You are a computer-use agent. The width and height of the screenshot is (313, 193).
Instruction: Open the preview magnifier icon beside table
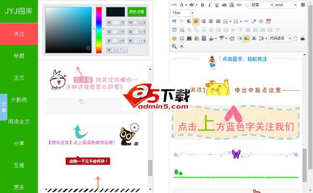[182, 30]
